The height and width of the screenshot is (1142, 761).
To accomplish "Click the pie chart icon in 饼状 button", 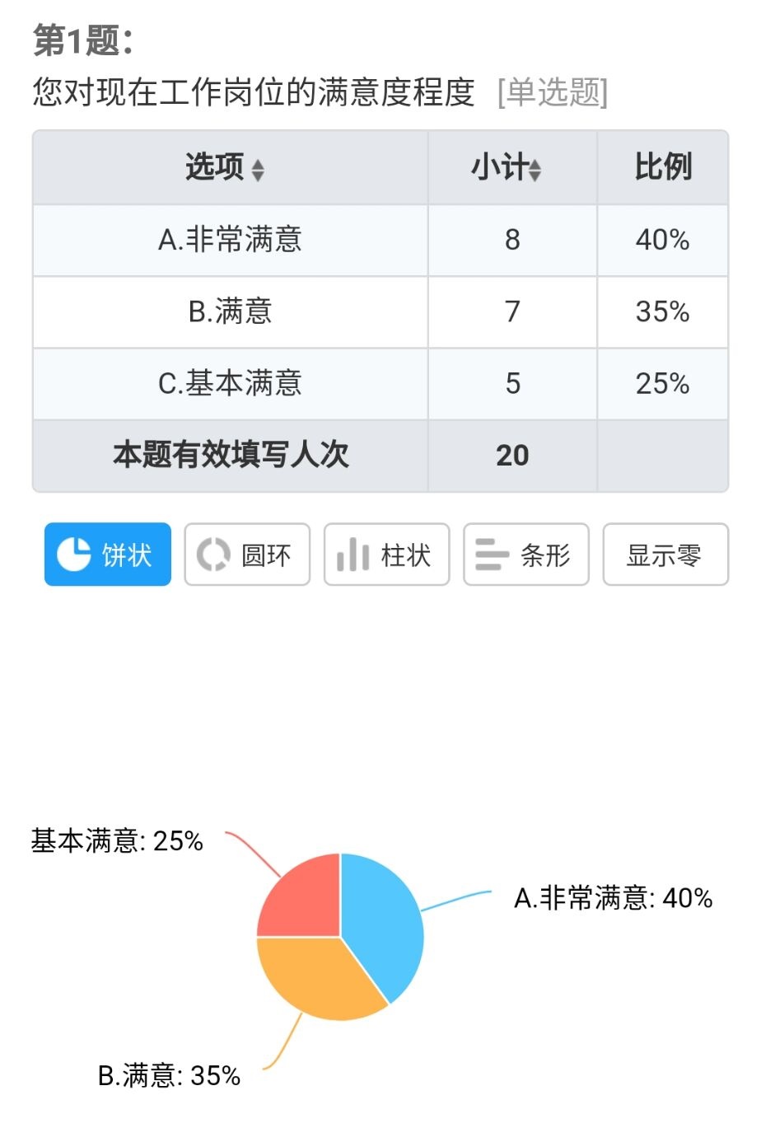I will click(x=73, y=555).
